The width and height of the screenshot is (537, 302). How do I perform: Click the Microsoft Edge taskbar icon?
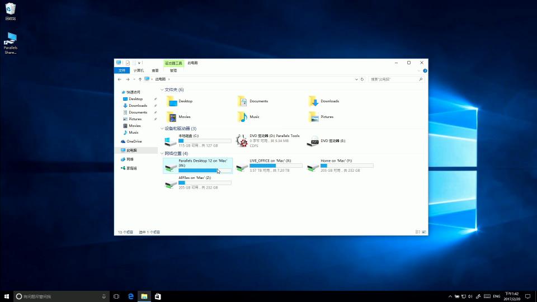tap(130, 296)
